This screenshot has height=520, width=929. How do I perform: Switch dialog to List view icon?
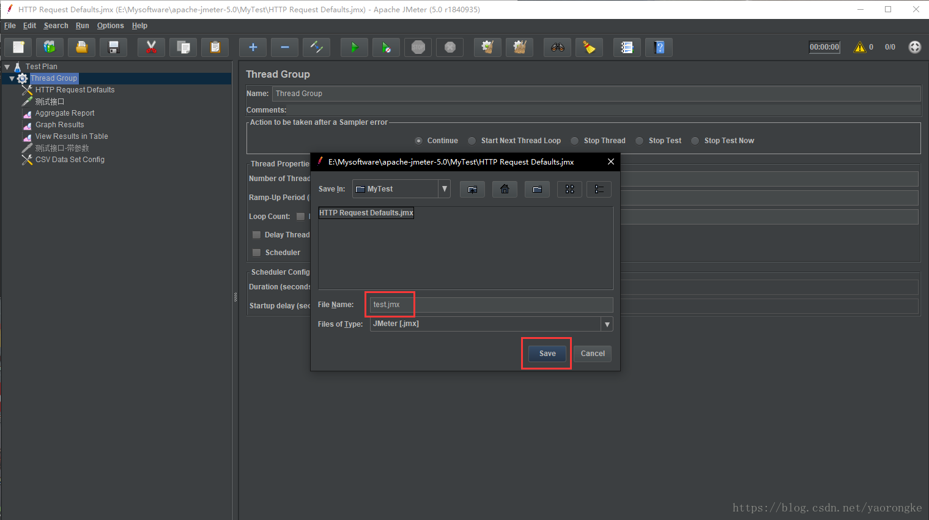[x=569, y=189]
